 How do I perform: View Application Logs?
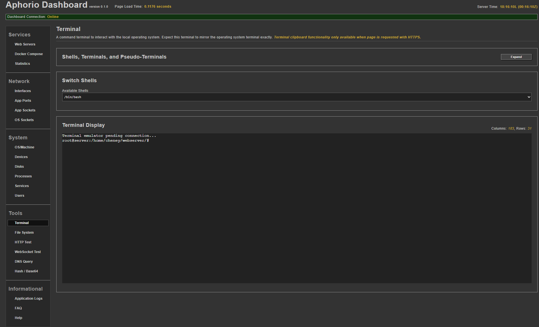coord(28,299)
